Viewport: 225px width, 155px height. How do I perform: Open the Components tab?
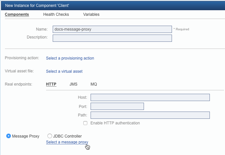tap(17, 14)
